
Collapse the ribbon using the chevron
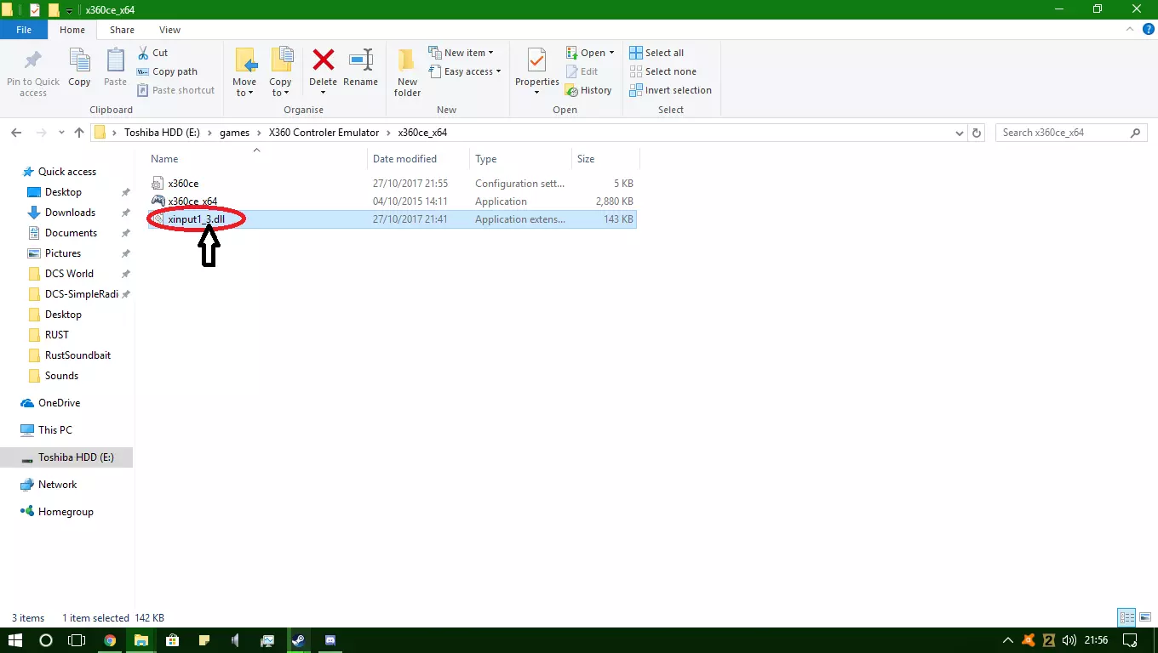[1132, 30]
